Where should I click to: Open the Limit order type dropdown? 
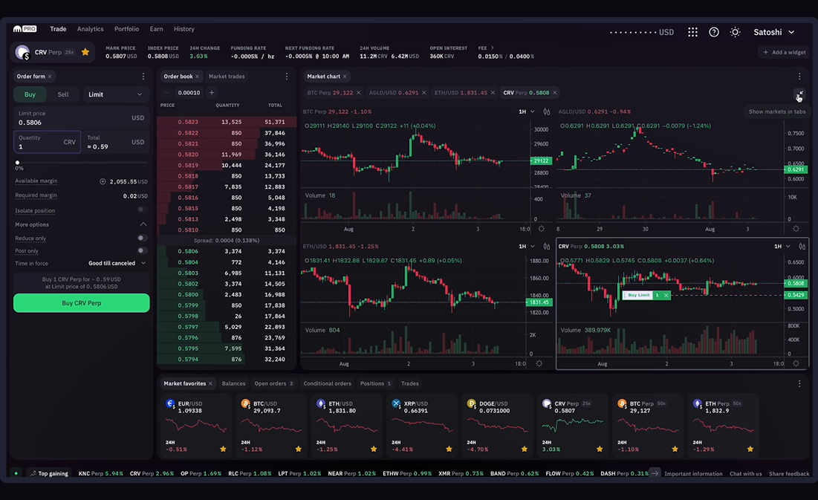(114, 94)
